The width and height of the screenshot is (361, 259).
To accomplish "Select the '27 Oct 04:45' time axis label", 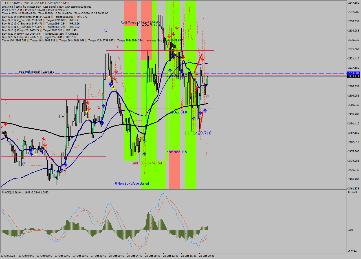I will click(26, 256).
